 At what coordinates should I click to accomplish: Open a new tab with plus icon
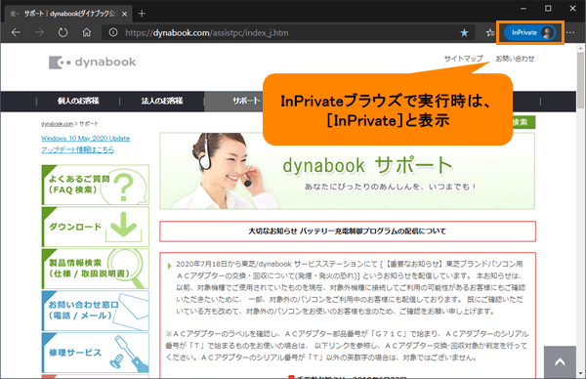tap(142, 14)
